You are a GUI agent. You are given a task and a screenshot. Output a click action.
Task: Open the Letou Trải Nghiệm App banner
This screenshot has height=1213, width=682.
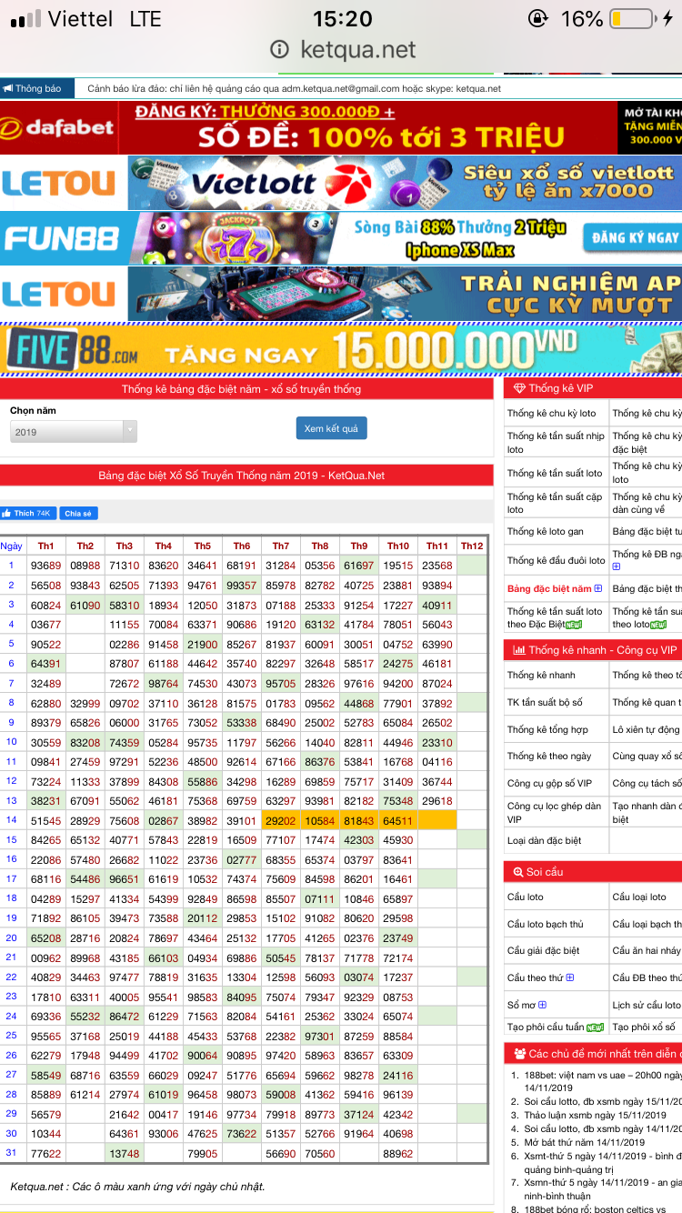341,294
